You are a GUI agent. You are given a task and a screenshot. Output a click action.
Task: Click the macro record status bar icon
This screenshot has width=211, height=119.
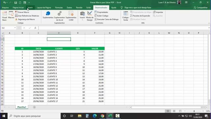pyautogui.click(x=2, y=111)
